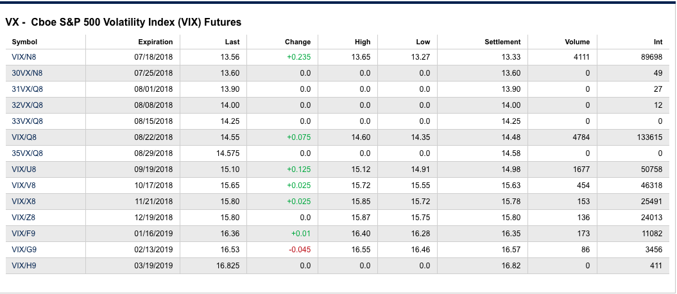Open the 33VX/Q8 contract link
This screenshot has height=294, width=677.
[x=27, y=121]
